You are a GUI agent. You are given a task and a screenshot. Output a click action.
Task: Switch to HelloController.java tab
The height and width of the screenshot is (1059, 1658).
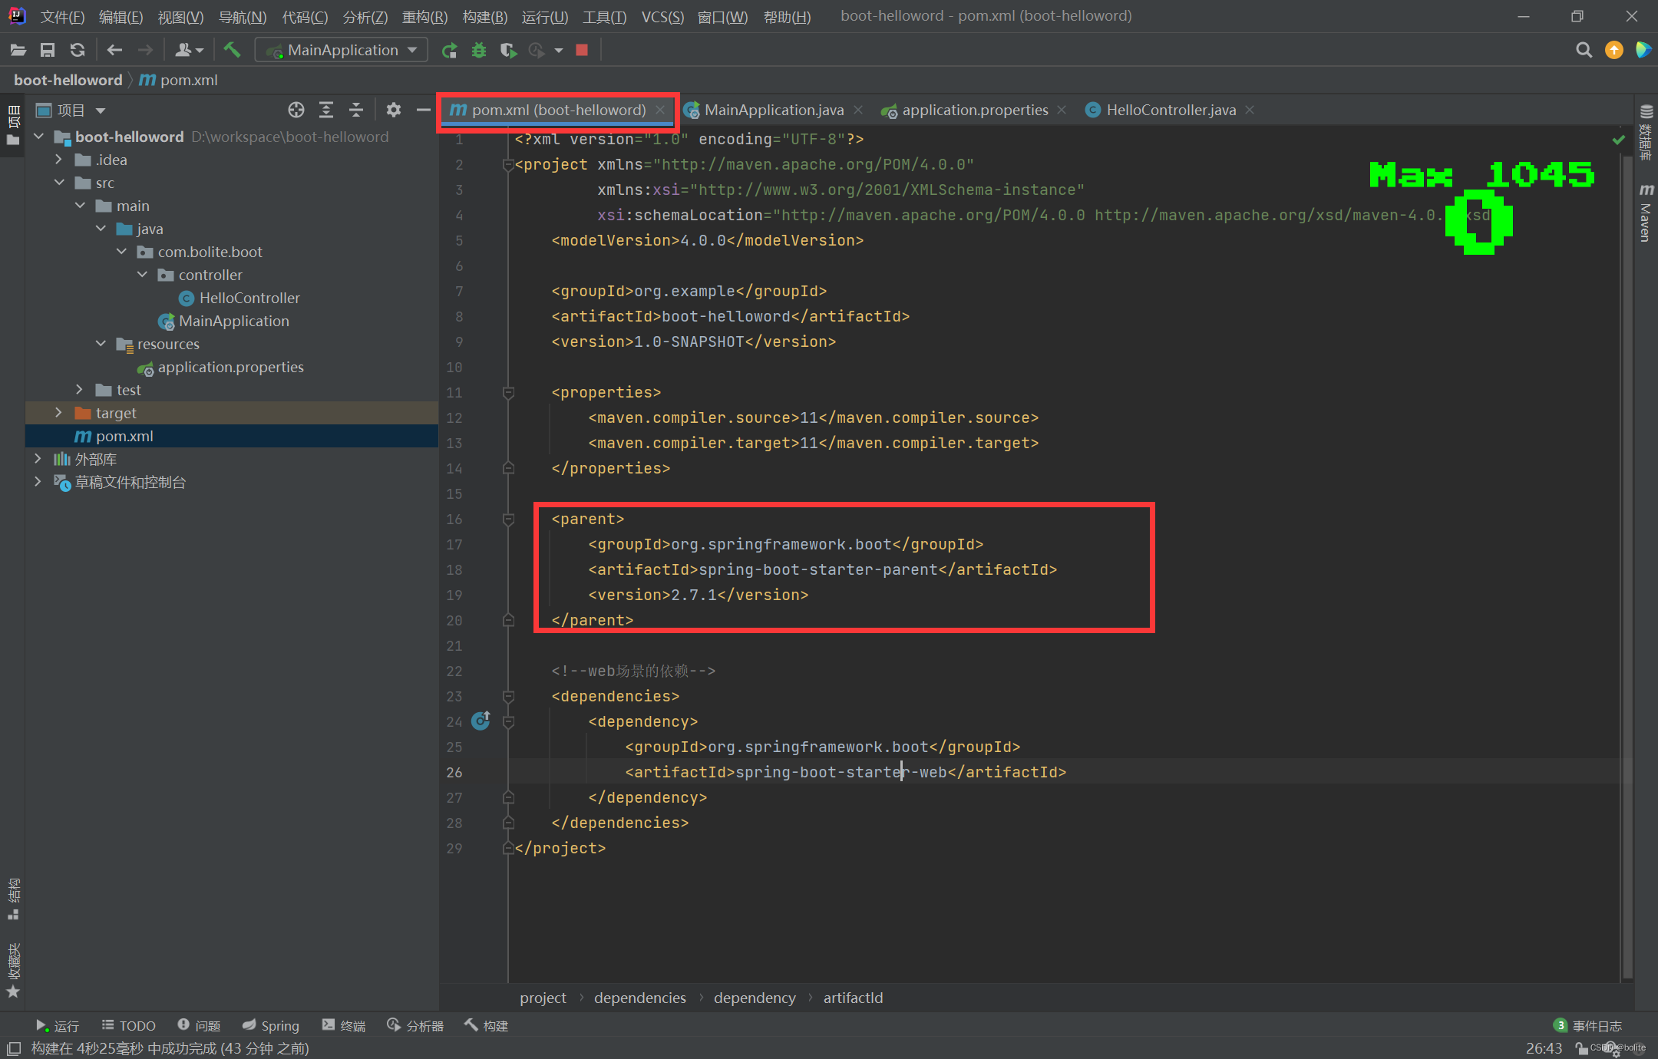click(1171, 110)
